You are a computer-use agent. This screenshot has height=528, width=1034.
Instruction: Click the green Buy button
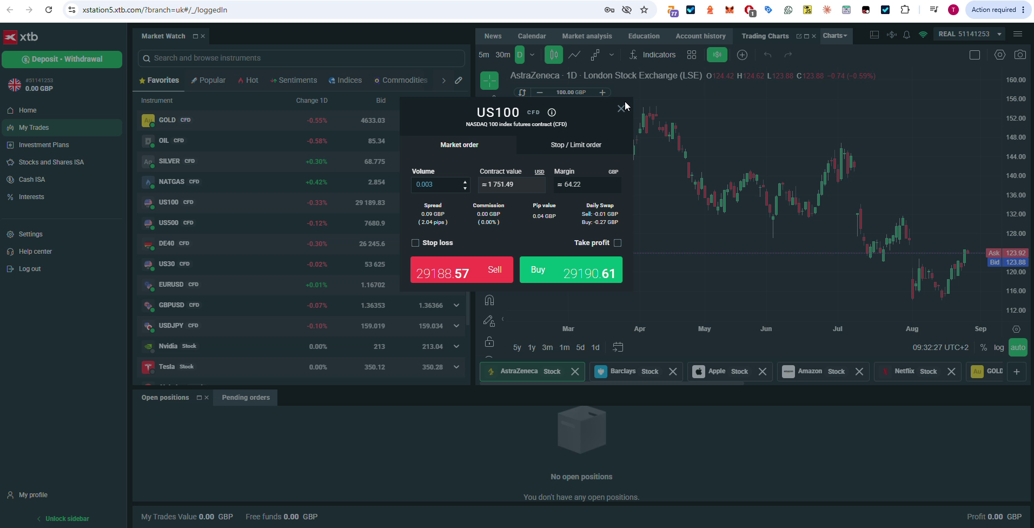coord(571,270)
